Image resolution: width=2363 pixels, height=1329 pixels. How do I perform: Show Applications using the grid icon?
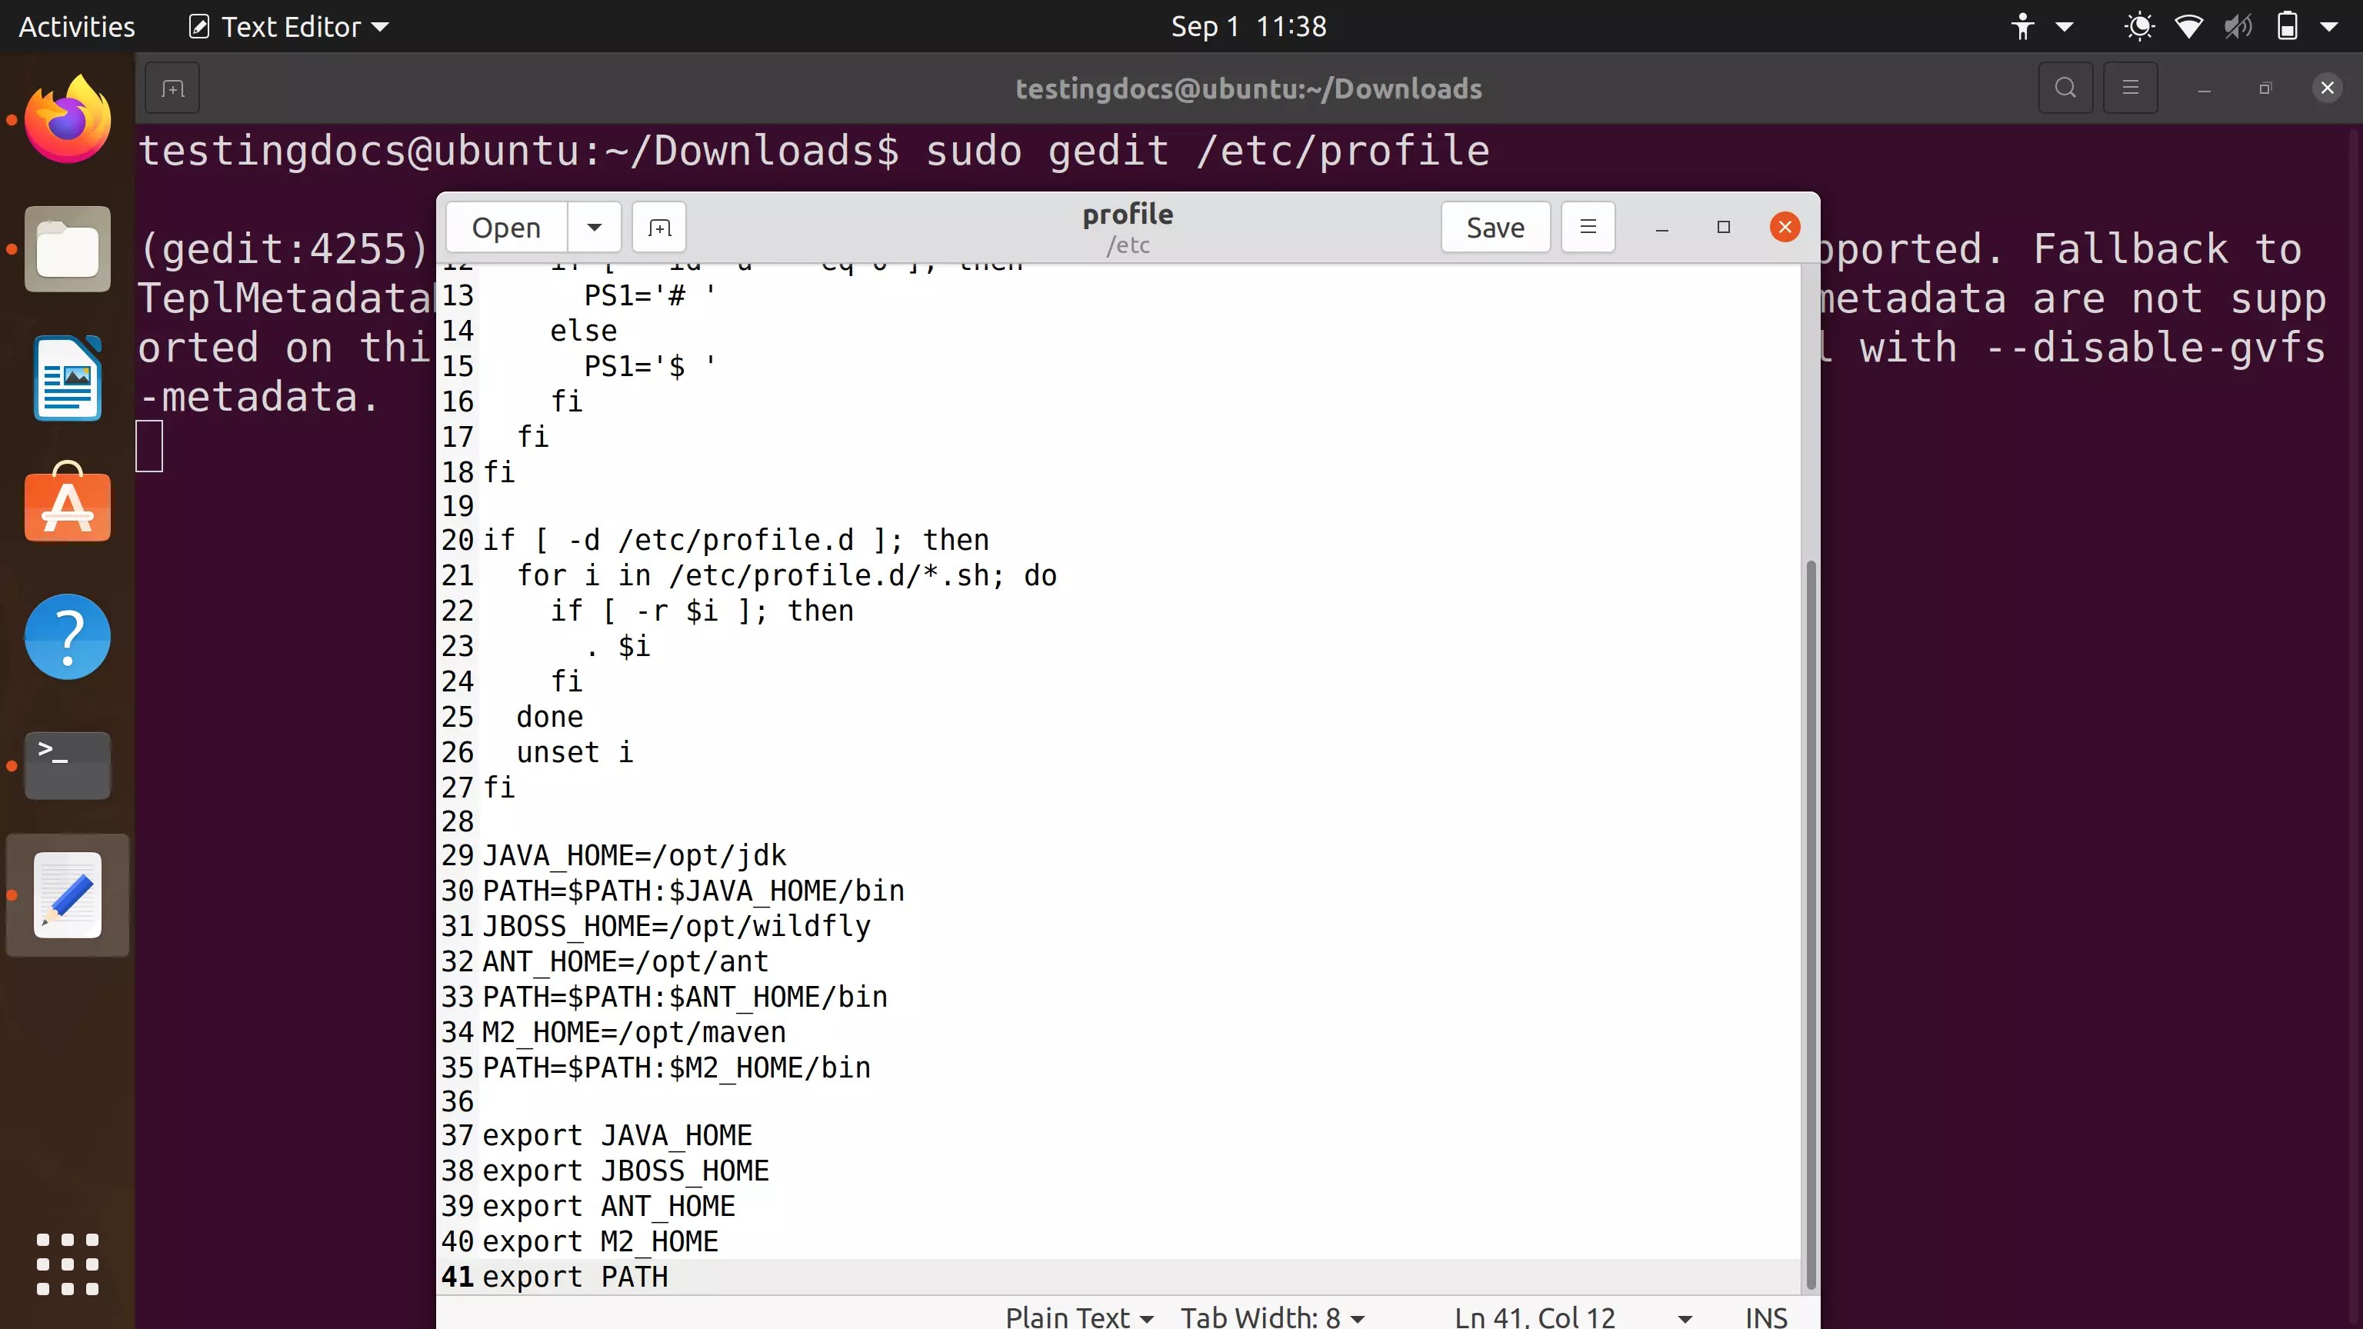pyautogui.click(x=67, y=1265)
